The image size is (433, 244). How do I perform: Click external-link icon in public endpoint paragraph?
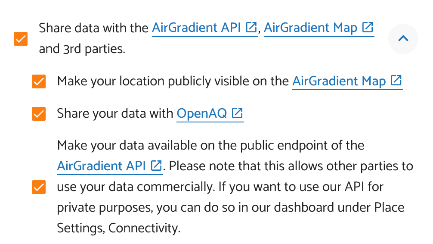point(157,166)
